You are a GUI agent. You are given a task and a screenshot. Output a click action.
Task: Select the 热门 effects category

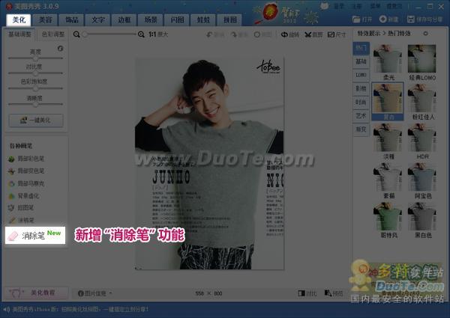coord(361,48)
